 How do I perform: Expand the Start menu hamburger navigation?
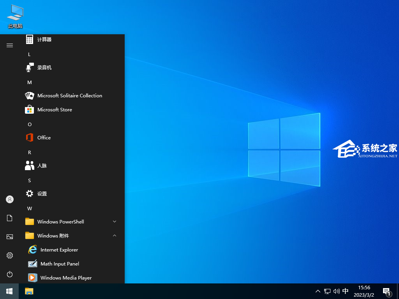[x=10, y=45]
